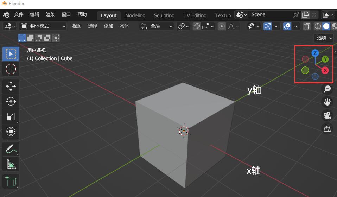Toggle X-ray mode
The width and height of the screenshot is (337, 197).
(307, 26)
